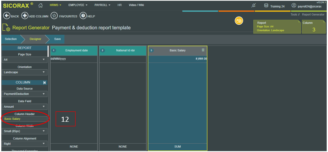Click the Column Header Basic Salary field
The width and height of the screenshot is (328, 152).
pyautogui.click(x=24, y=119)
